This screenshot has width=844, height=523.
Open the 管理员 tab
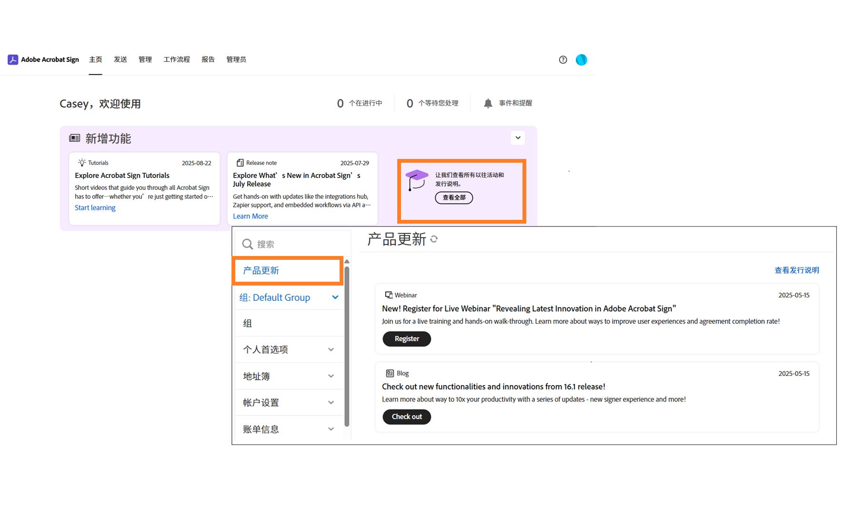pos(236,59)
